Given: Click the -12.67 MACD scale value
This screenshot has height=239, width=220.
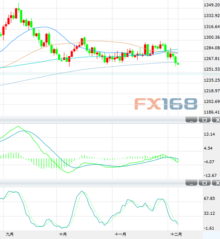Looking at the screenshot, I should 210,176.
